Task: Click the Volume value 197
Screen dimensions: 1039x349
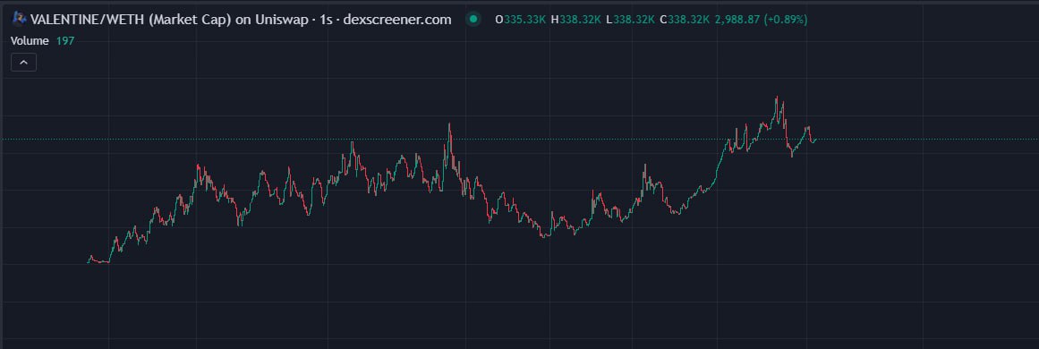Action: click(65, 41)
